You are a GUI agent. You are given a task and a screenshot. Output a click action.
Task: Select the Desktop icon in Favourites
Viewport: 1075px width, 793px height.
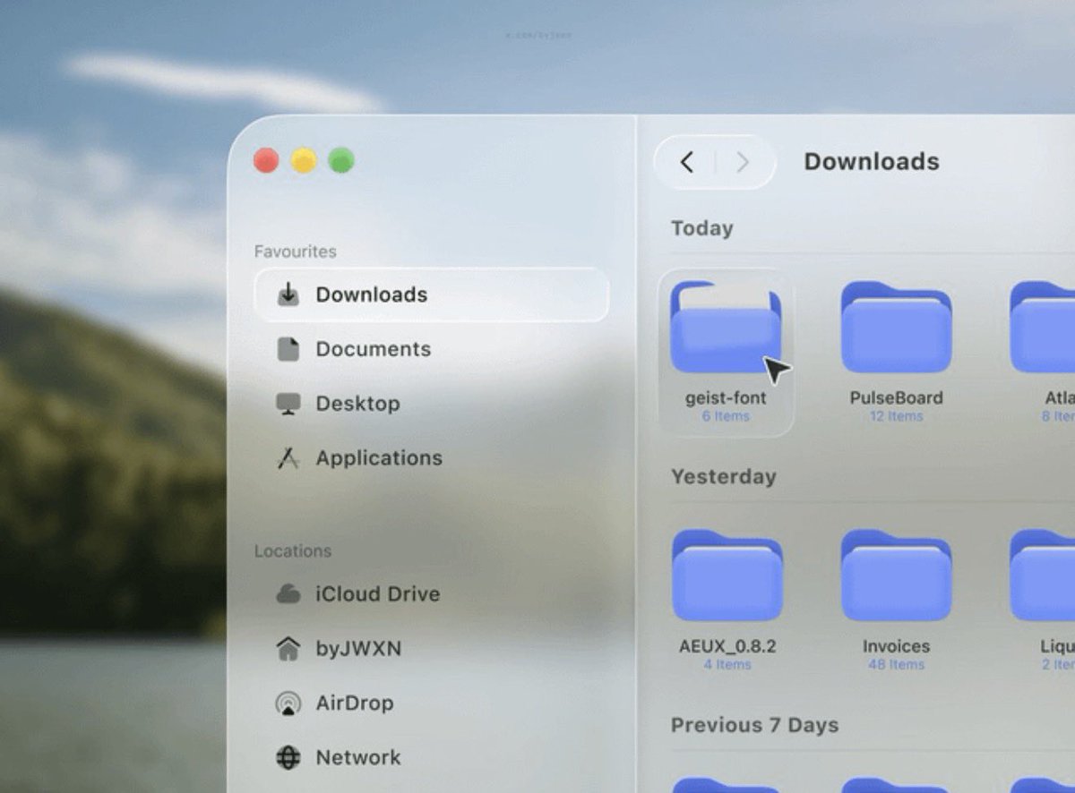coord(288,404)
